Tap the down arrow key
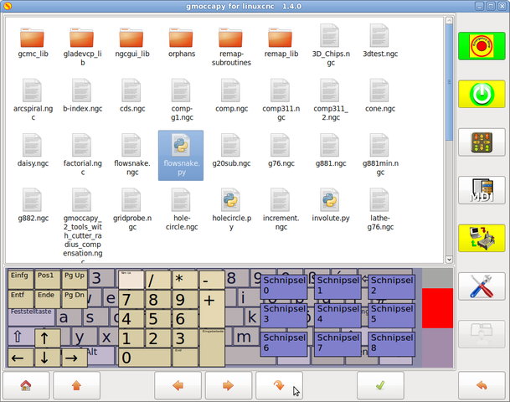 48,358
